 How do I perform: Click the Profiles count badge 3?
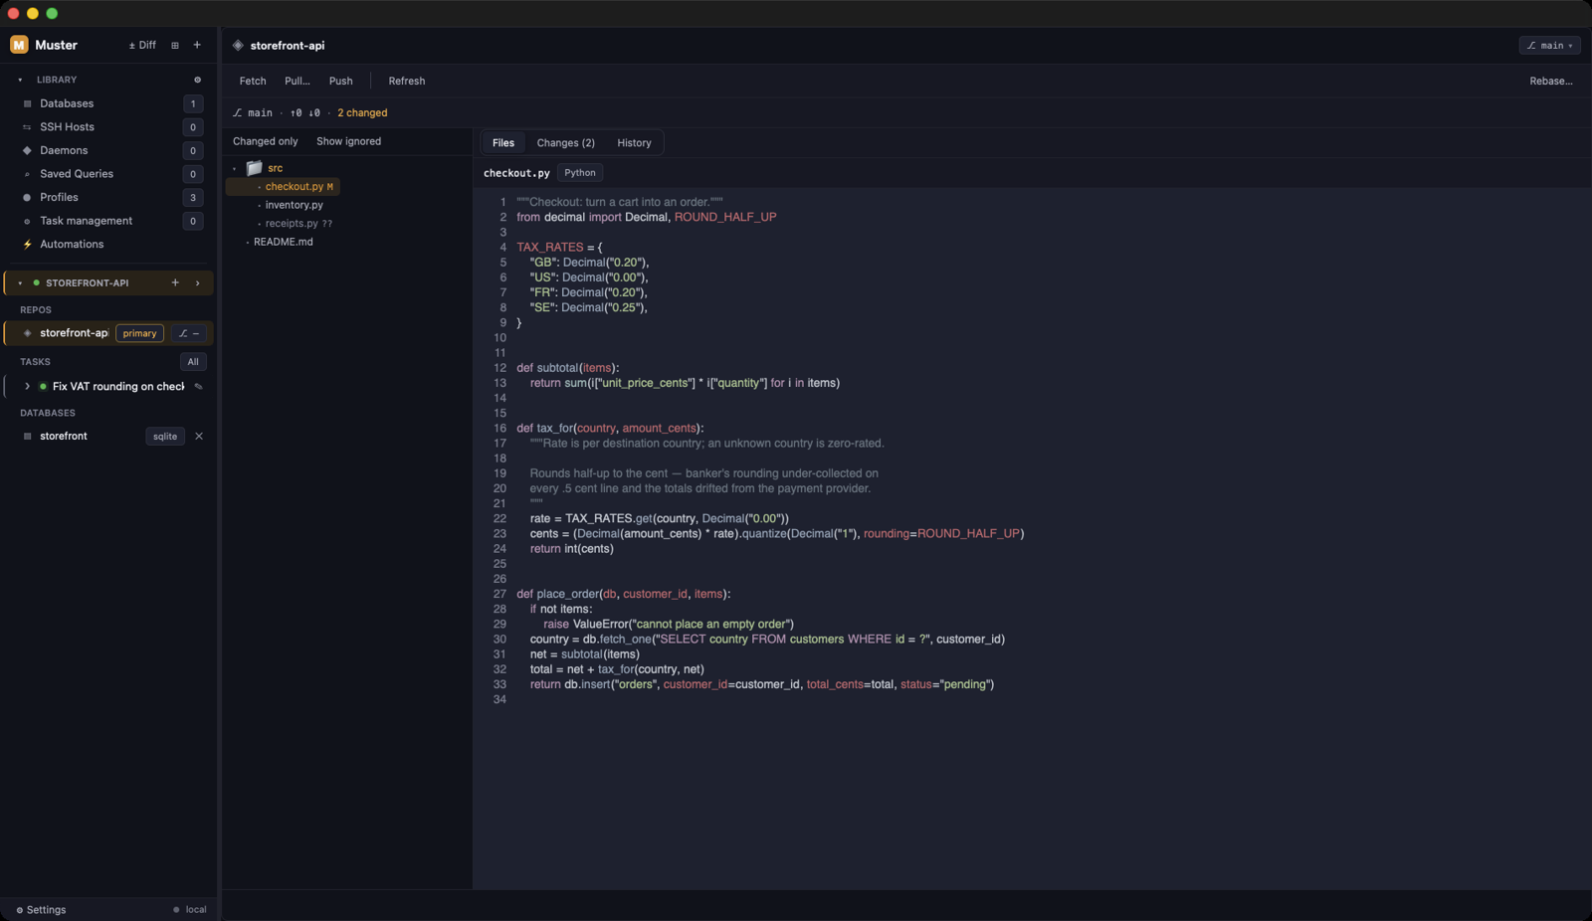click(x=193, y=197)
